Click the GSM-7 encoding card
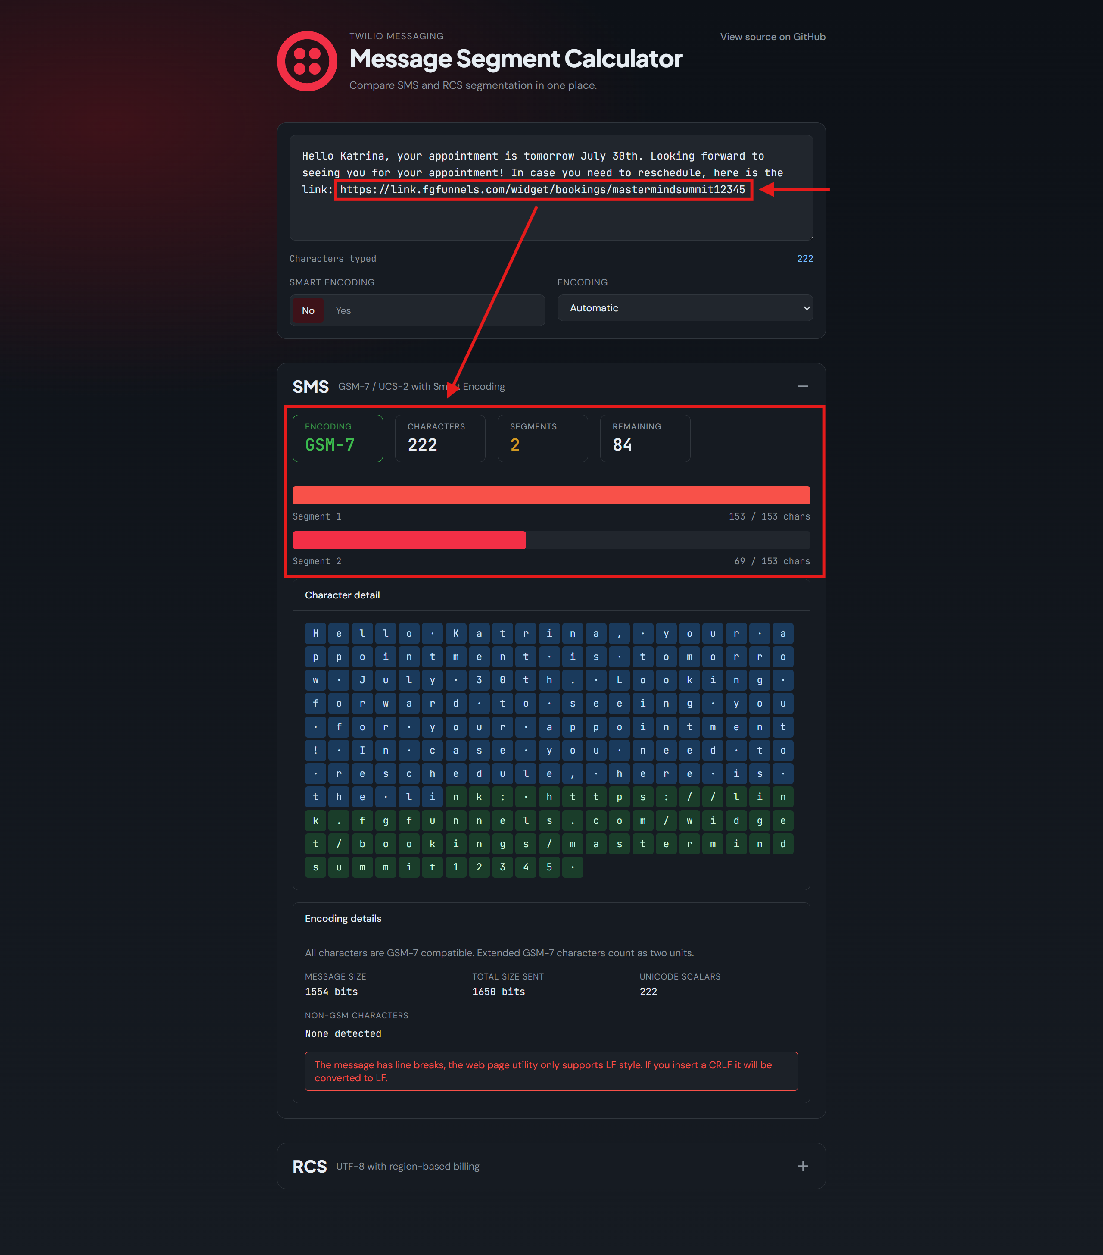Viewport: 1103px width, 1255px height. click(x=337, y=438)
